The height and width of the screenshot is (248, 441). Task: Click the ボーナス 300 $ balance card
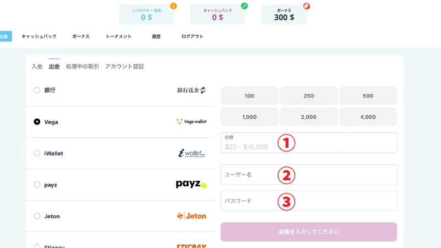284,14
